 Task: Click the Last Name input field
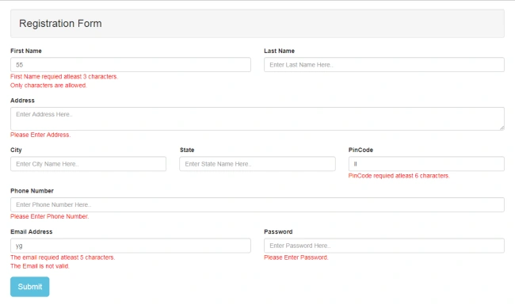tap(384, 65)
